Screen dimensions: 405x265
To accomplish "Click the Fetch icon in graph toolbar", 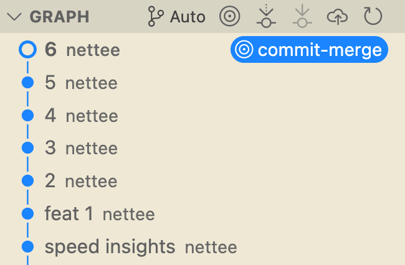I will tap(266, 17).
